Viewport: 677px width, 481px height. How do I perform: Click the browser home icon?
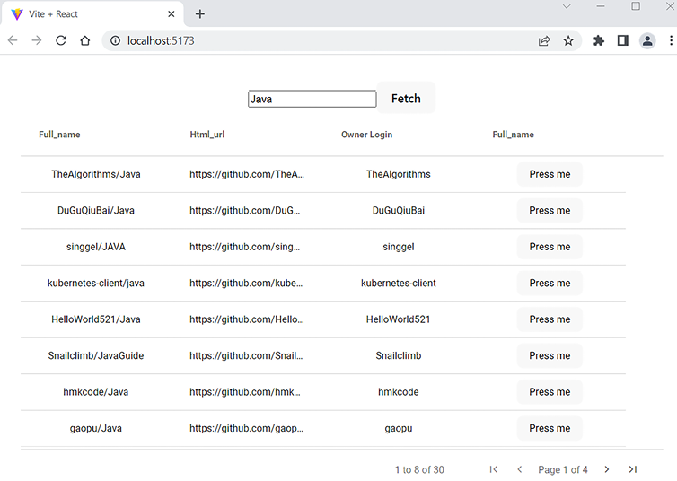(84, 40)
